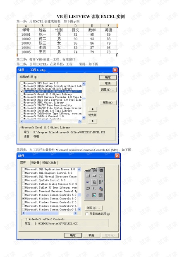Uncheck Microsoft Windows Common Controls 6.0
This screenshot has width=182, height=257.
click(x=24, y=199)
